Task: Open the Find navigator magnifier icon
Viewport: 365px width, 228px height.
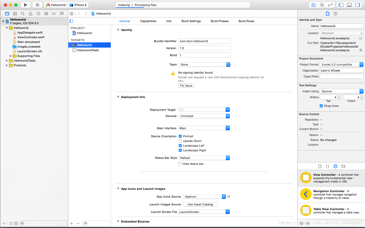Action: (x=23, y=14)
